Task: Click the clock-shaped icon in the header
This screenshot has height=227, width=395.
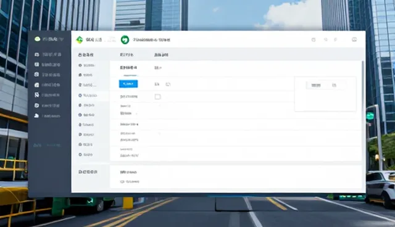Action: pos(314,39)
